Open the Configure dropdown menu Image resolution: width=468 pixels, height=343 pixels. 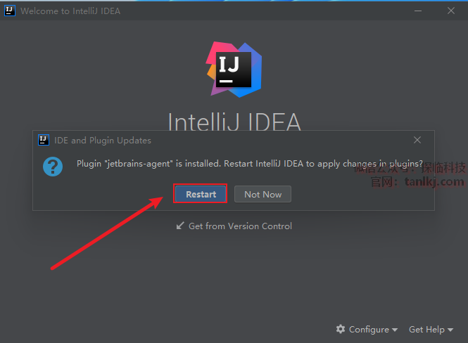369,329
